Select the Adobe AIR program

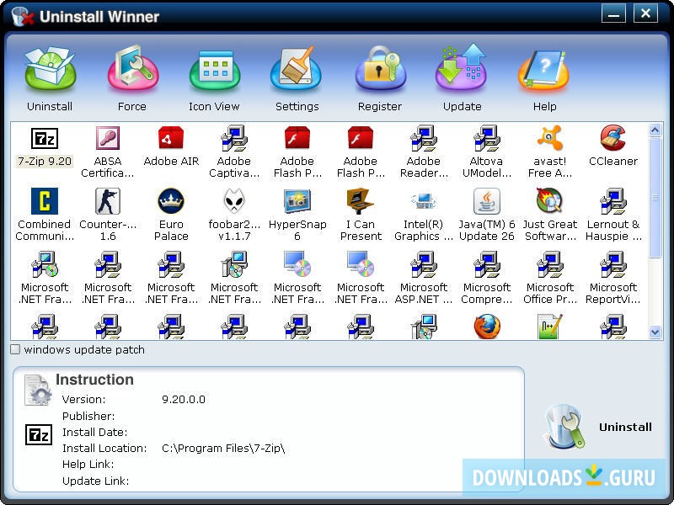171,143
